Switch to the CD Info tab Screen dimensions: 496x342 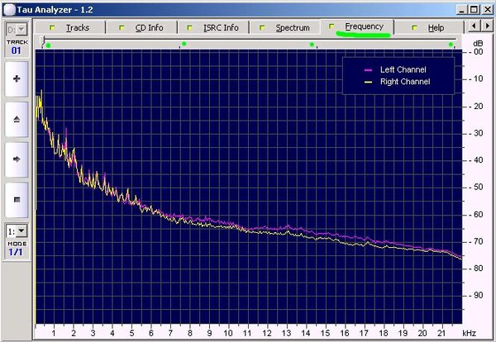(141, 27)
